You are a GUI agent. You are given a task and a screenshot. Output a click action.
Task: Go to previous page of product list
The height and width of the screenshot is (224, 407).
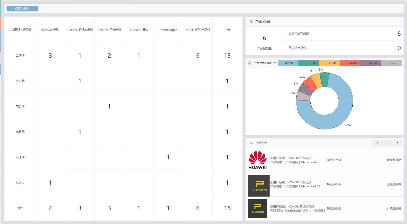(377, 143)
